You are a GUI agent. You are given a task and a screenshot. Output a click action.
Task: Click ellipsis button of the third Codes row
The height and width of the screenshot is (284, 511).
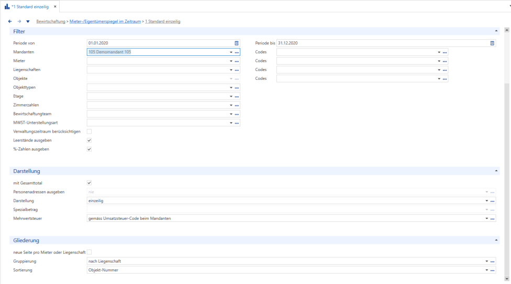(x=445, y=70)
